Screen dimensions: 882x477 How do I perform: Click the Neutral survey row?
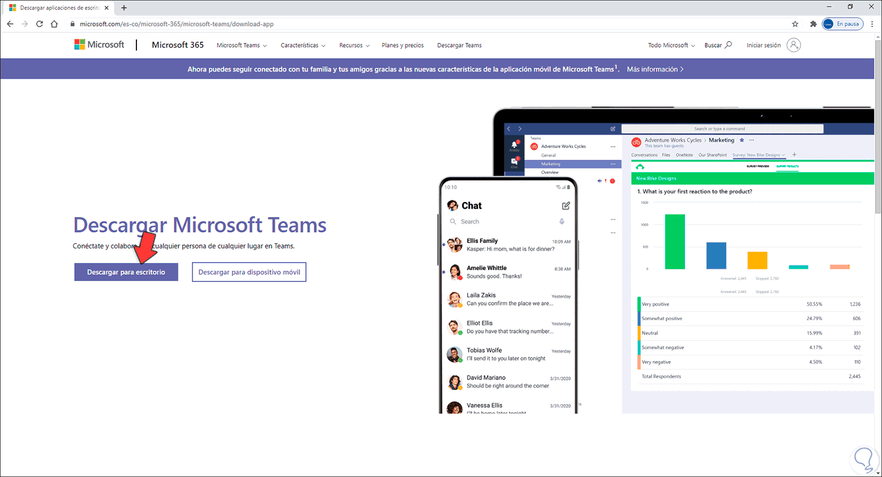click(x=750, y=333)
